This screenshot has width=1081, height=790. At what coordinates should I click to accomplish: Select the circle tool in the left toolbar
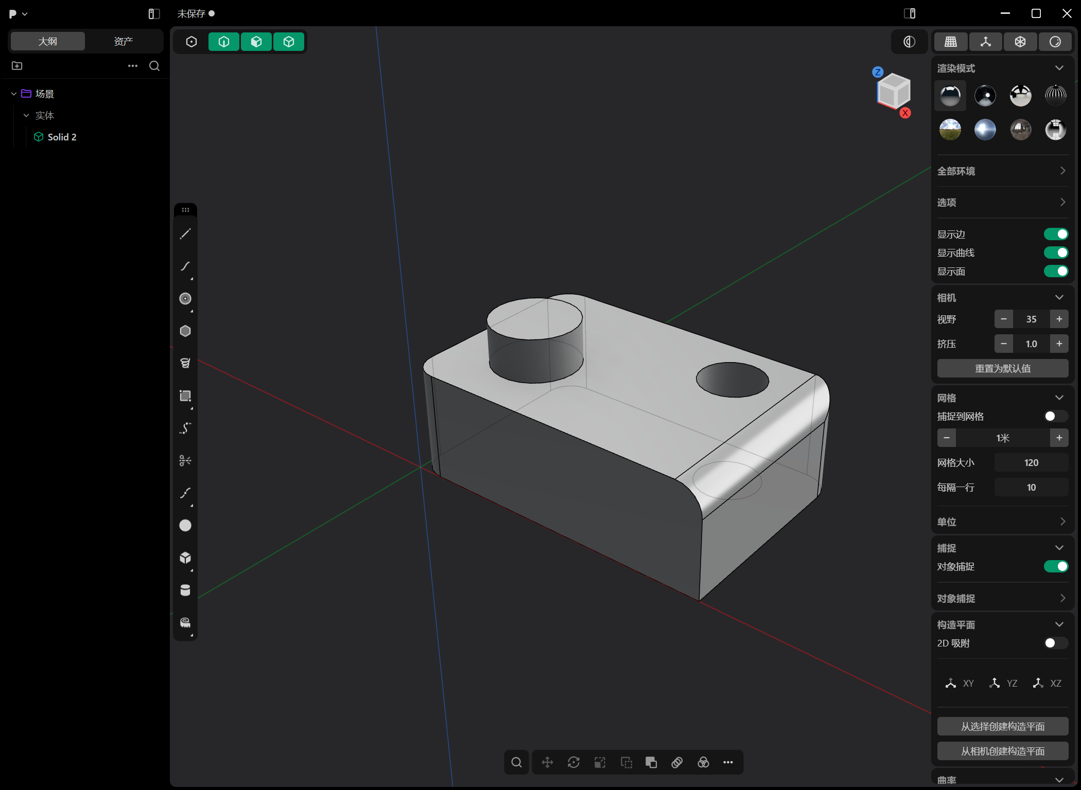coord(185,299)
